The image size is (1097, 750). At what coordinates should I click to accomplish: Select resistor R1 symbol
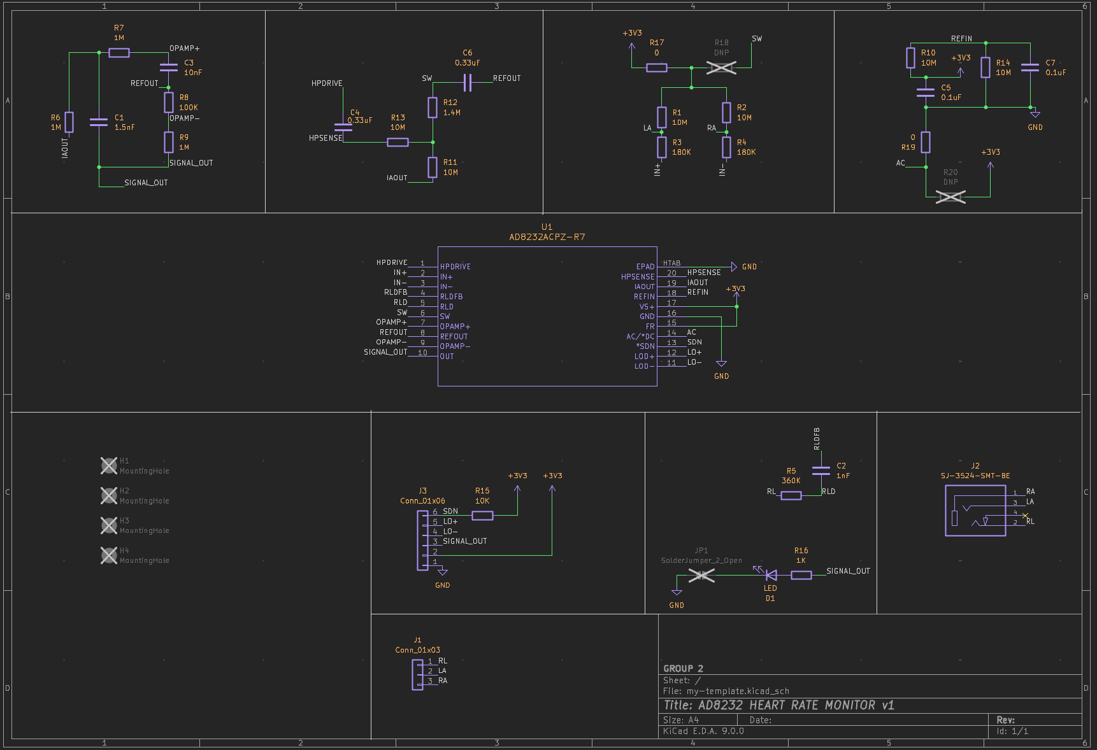click(662, 117)
